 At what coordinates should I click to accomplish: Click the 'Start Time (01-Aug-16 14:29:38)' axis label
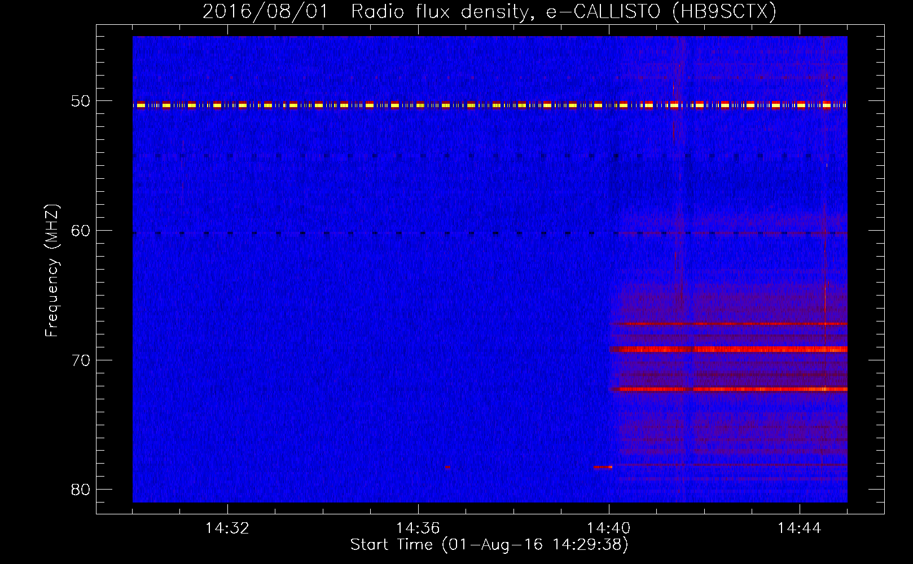[489, 545]
